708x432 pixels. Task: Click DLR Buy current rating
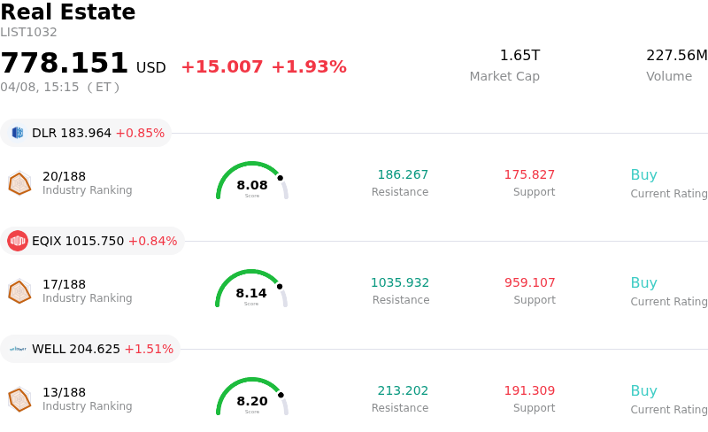(x=643, y=175)
